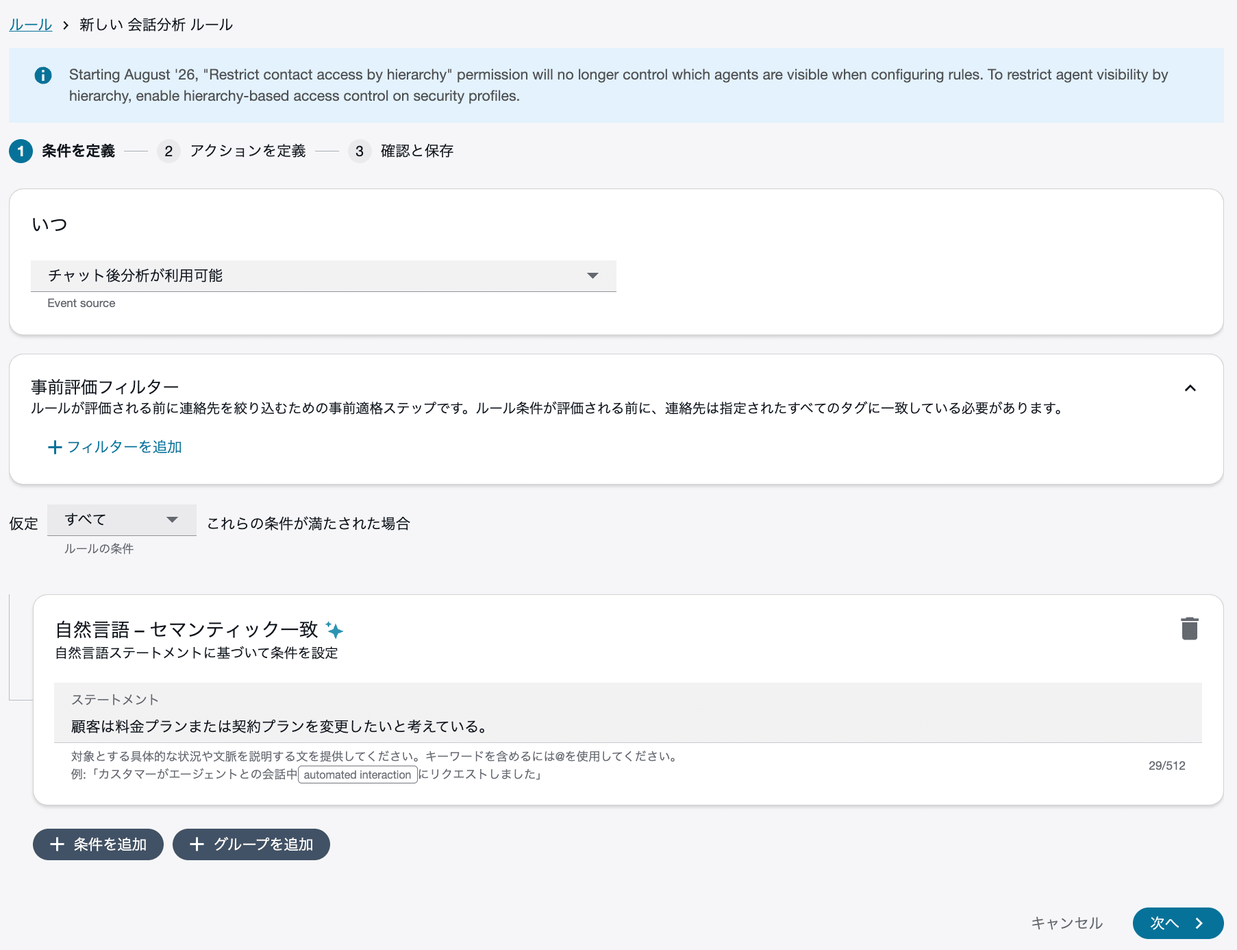1237x950 pixels.
Task: Click the ルールの条件 helper label
Action: pos(99,548)
